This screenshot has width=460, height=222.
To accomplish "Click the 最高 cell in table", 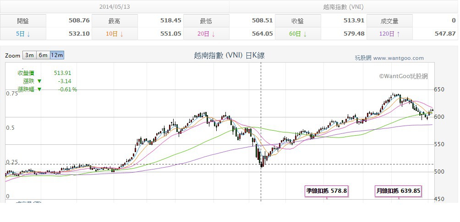I will tap(115, 21).
